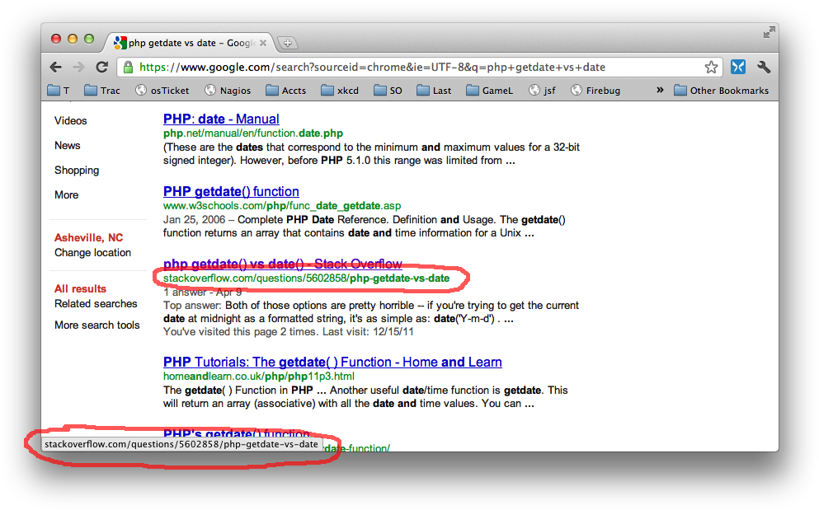Open the 'PHP: date - Manual' result
Screen dimensions: 819x510
click(x=221, y=119)
